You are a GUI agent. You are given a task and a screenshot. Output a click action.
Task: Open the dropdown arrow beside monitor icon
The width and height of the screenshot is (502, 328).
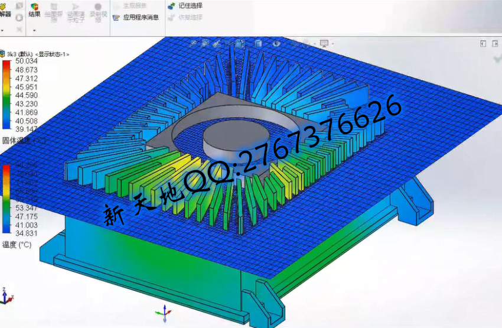tap(331, 44)
